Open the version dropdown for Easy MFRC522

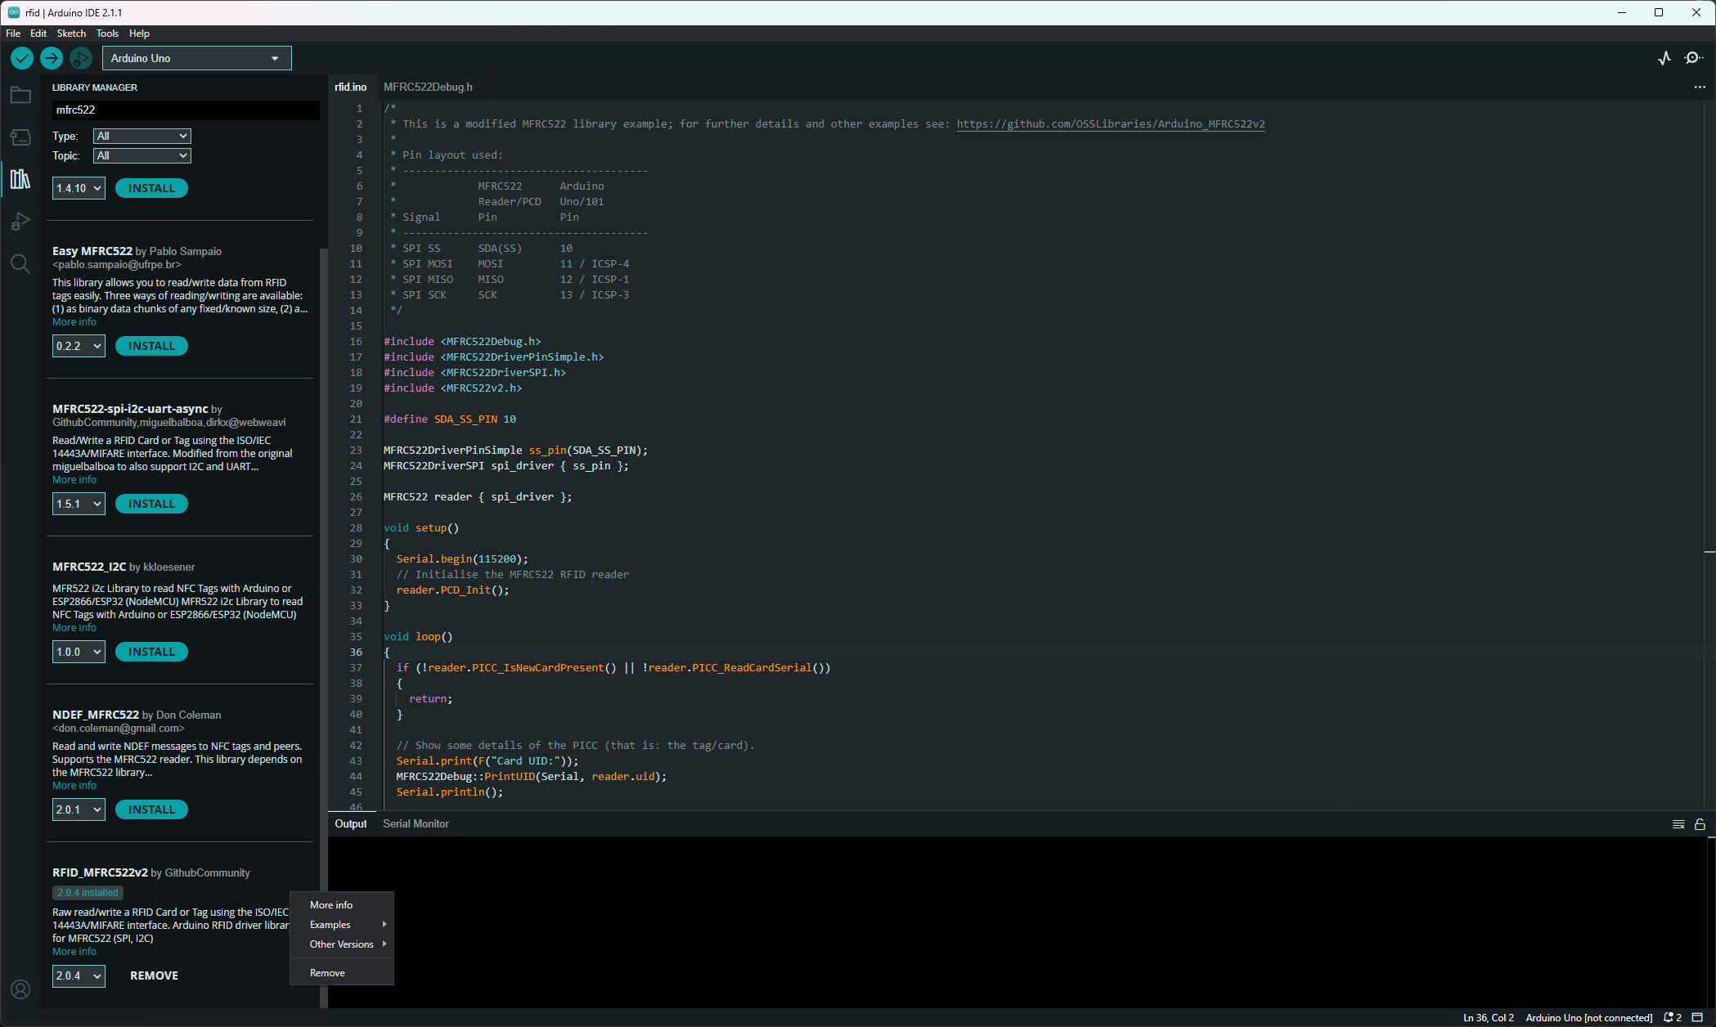tap(78, 345)
